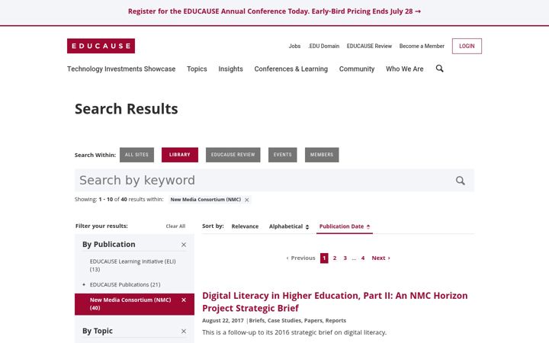This screenshot has height=343, width=549.
Task: Expand EDUCAUSE Publications (21) subtree
Action: (x=84, y=284)
